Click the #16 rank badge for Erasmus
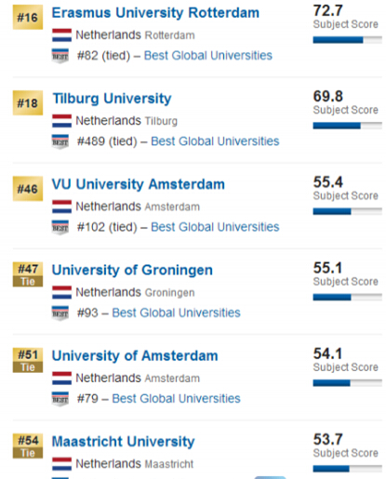This screenshot has height=479, width=386. point(28,18)
